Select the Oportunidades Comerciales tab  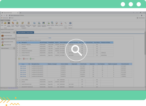point(25,32)
